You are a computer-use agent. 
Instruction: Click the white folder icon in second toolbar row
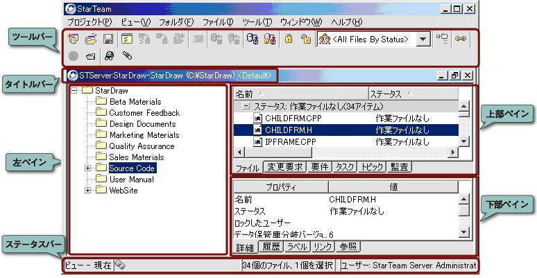tap(90, 56)
